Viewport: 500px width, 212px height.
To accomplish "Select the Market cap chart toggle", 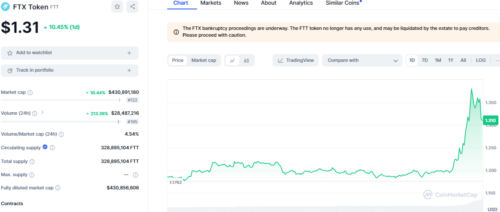I will (x=204, y=61).
